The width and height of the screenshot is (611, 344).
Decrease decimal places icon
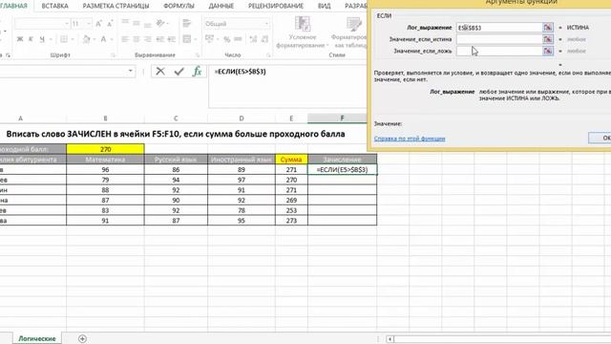tap(264, 39)
